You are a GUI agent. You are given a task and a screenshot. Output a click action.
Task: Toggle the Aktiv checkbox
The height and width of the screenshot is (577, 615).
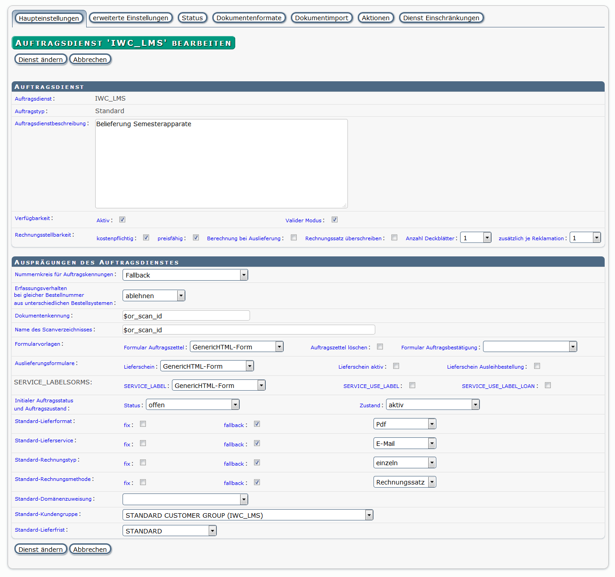(x=122, y=220)
